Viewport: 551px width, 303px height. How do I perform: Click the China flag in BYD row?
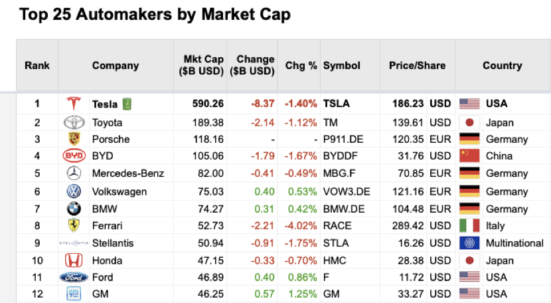469,156
